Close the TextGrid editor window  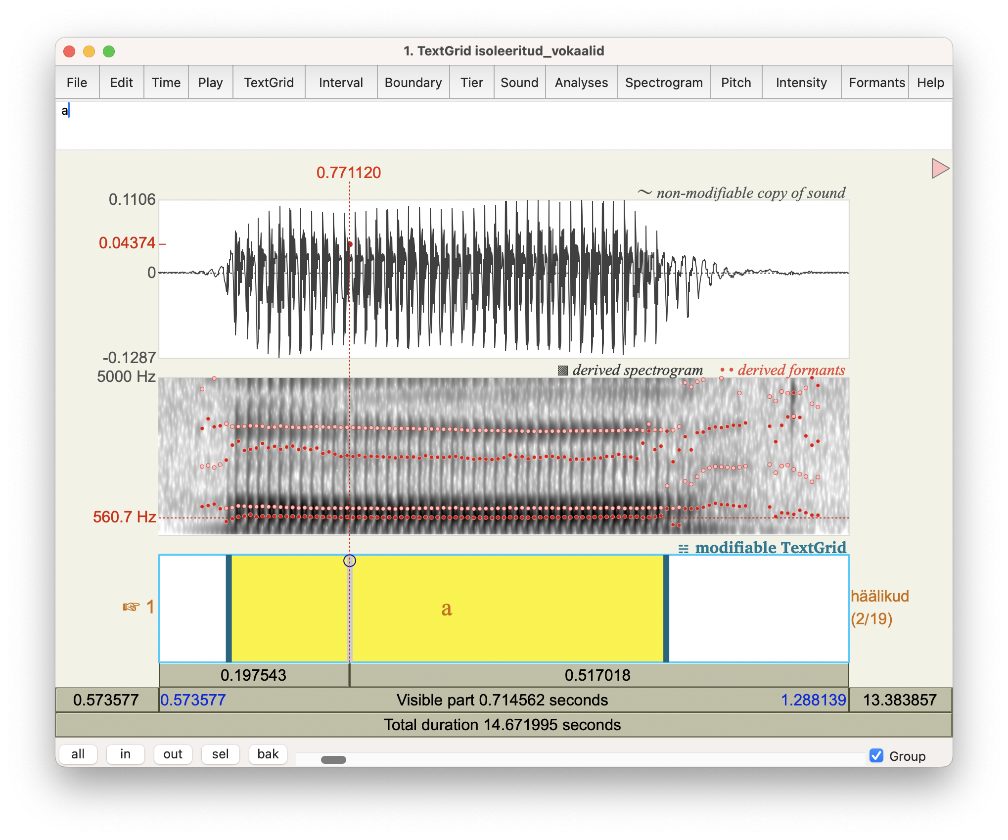[69, 51]
